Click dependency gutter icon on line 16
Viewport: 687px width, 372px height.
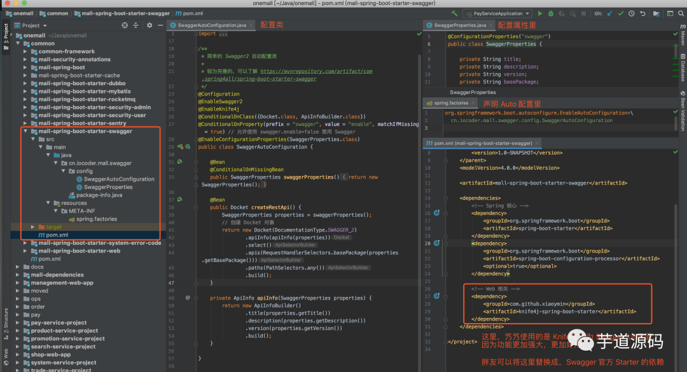click(437, 213)
